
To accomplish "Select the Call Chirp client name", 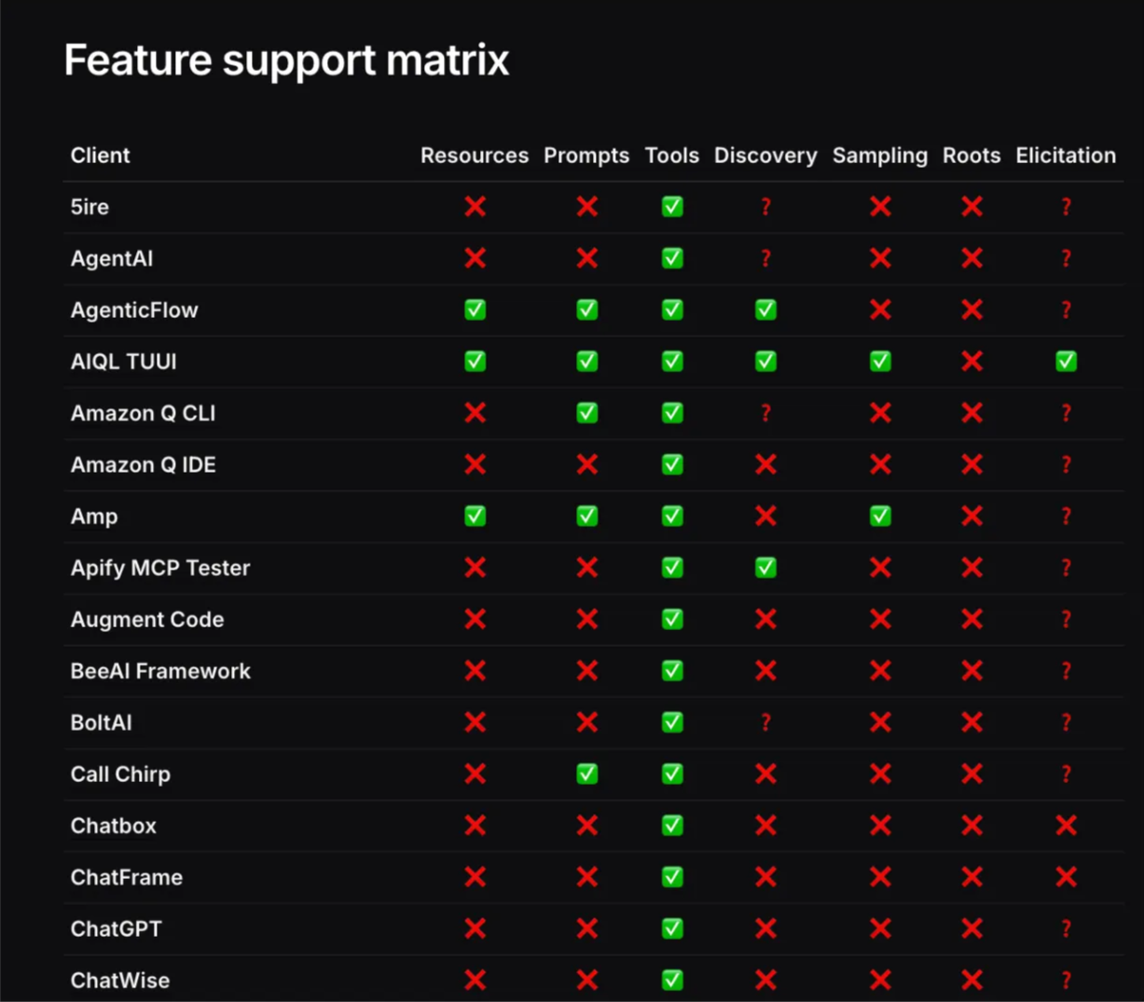I will [x=120, y=774].
